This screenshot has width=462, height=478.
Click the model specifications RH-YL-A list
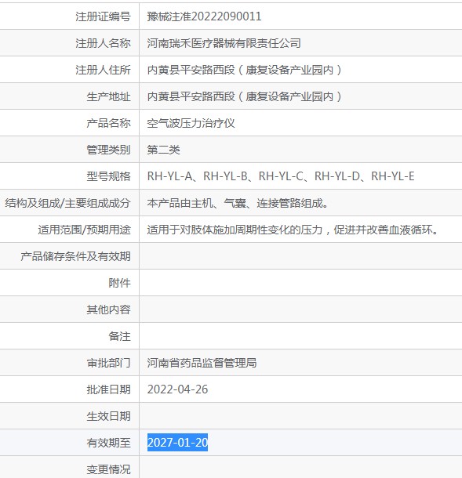coord(281,176)
